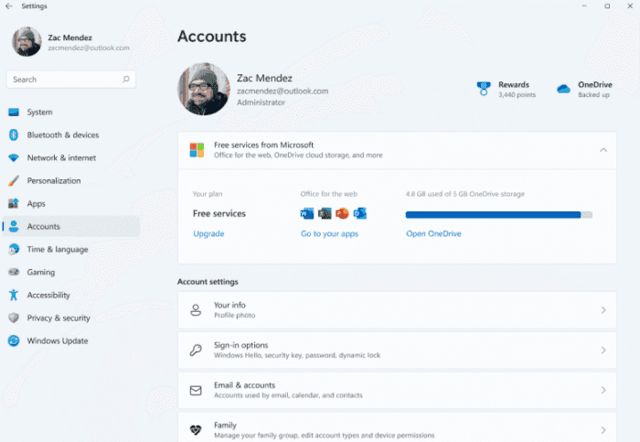Collapse the Free services from Microsoft section

pos(603,150)
